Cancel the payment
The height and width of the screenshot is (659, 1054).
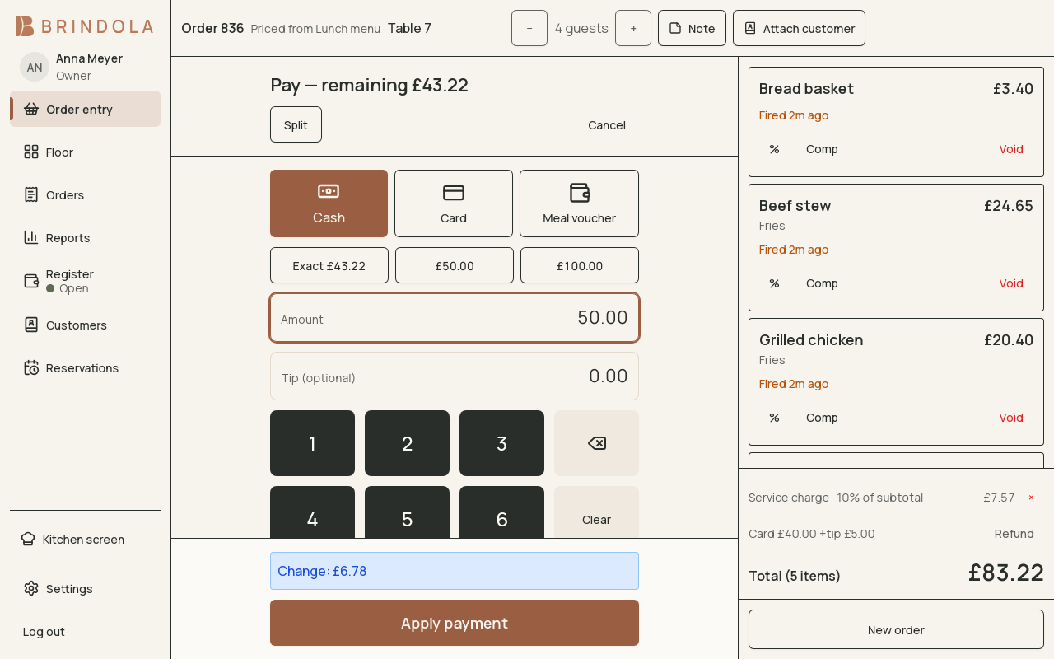607,124
